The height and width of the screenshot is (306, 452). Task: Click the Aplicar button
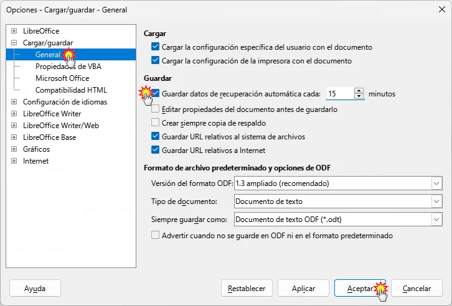pyautogui.click(x=303, y=288)
